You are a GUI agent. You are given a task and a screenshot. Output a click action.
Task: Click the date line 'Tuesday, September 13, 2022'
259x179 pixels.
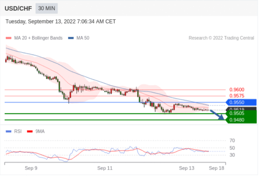coord(61,21)
